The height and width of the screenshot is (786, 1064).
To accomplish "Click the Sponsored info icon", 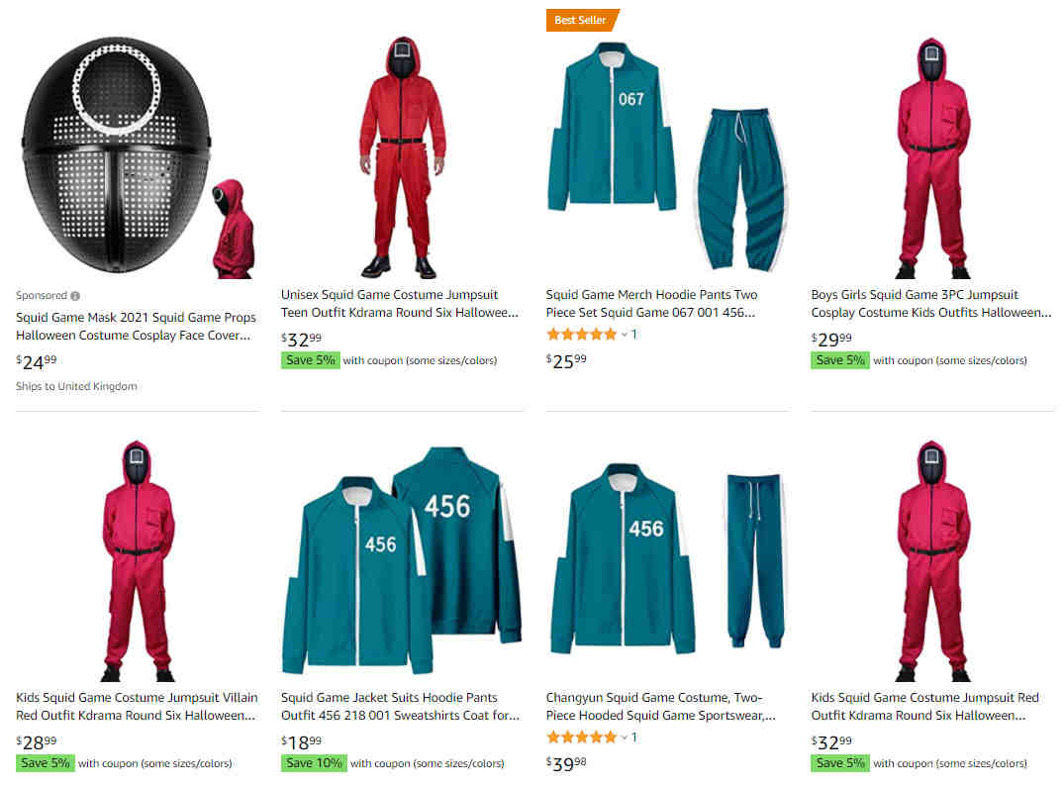I will click(75, 296).
